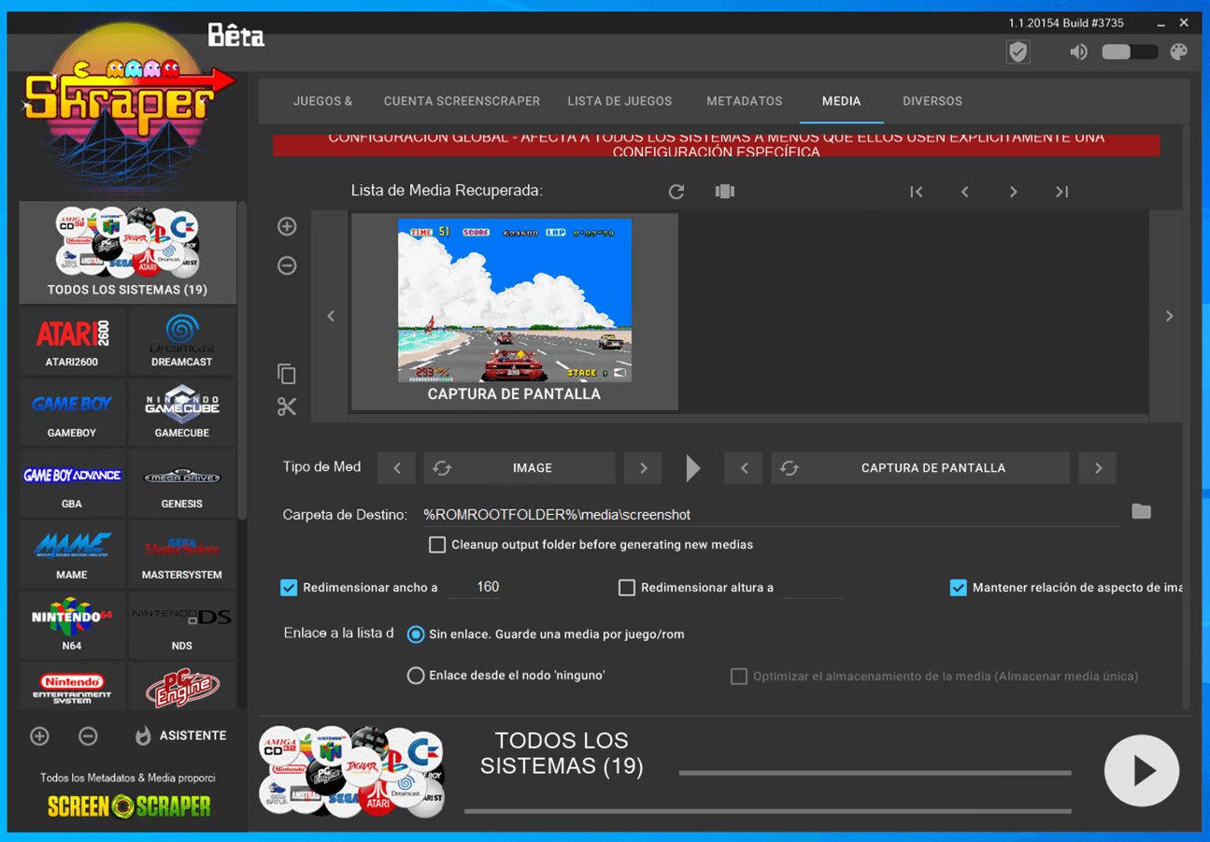Mute sound with the speaker icon

pos(1078,52)
